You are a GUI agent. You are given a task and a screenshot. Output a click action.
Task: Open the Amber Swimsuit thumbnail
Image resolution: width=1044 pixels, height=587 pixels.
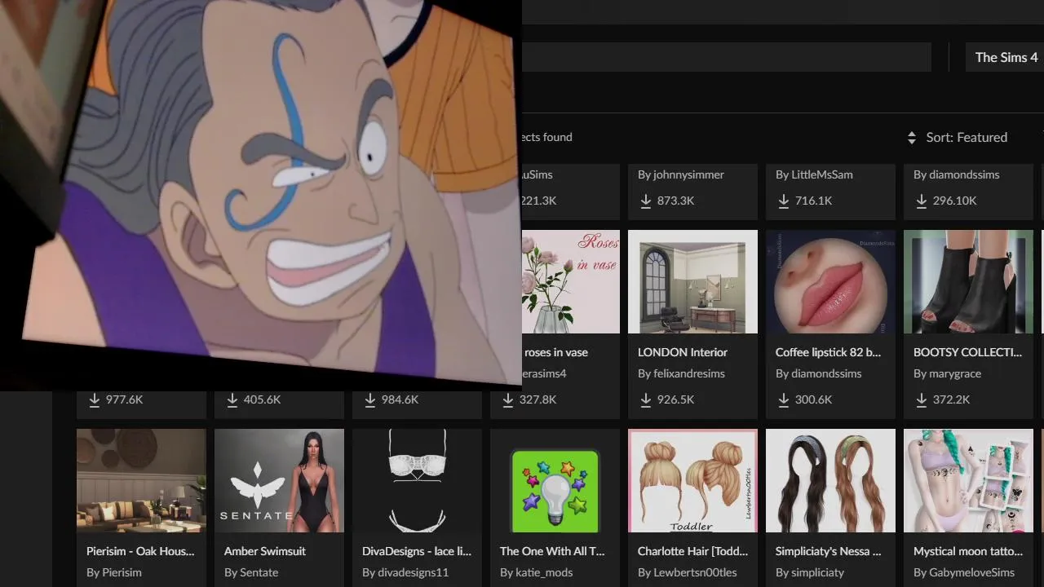pos(279,480)
